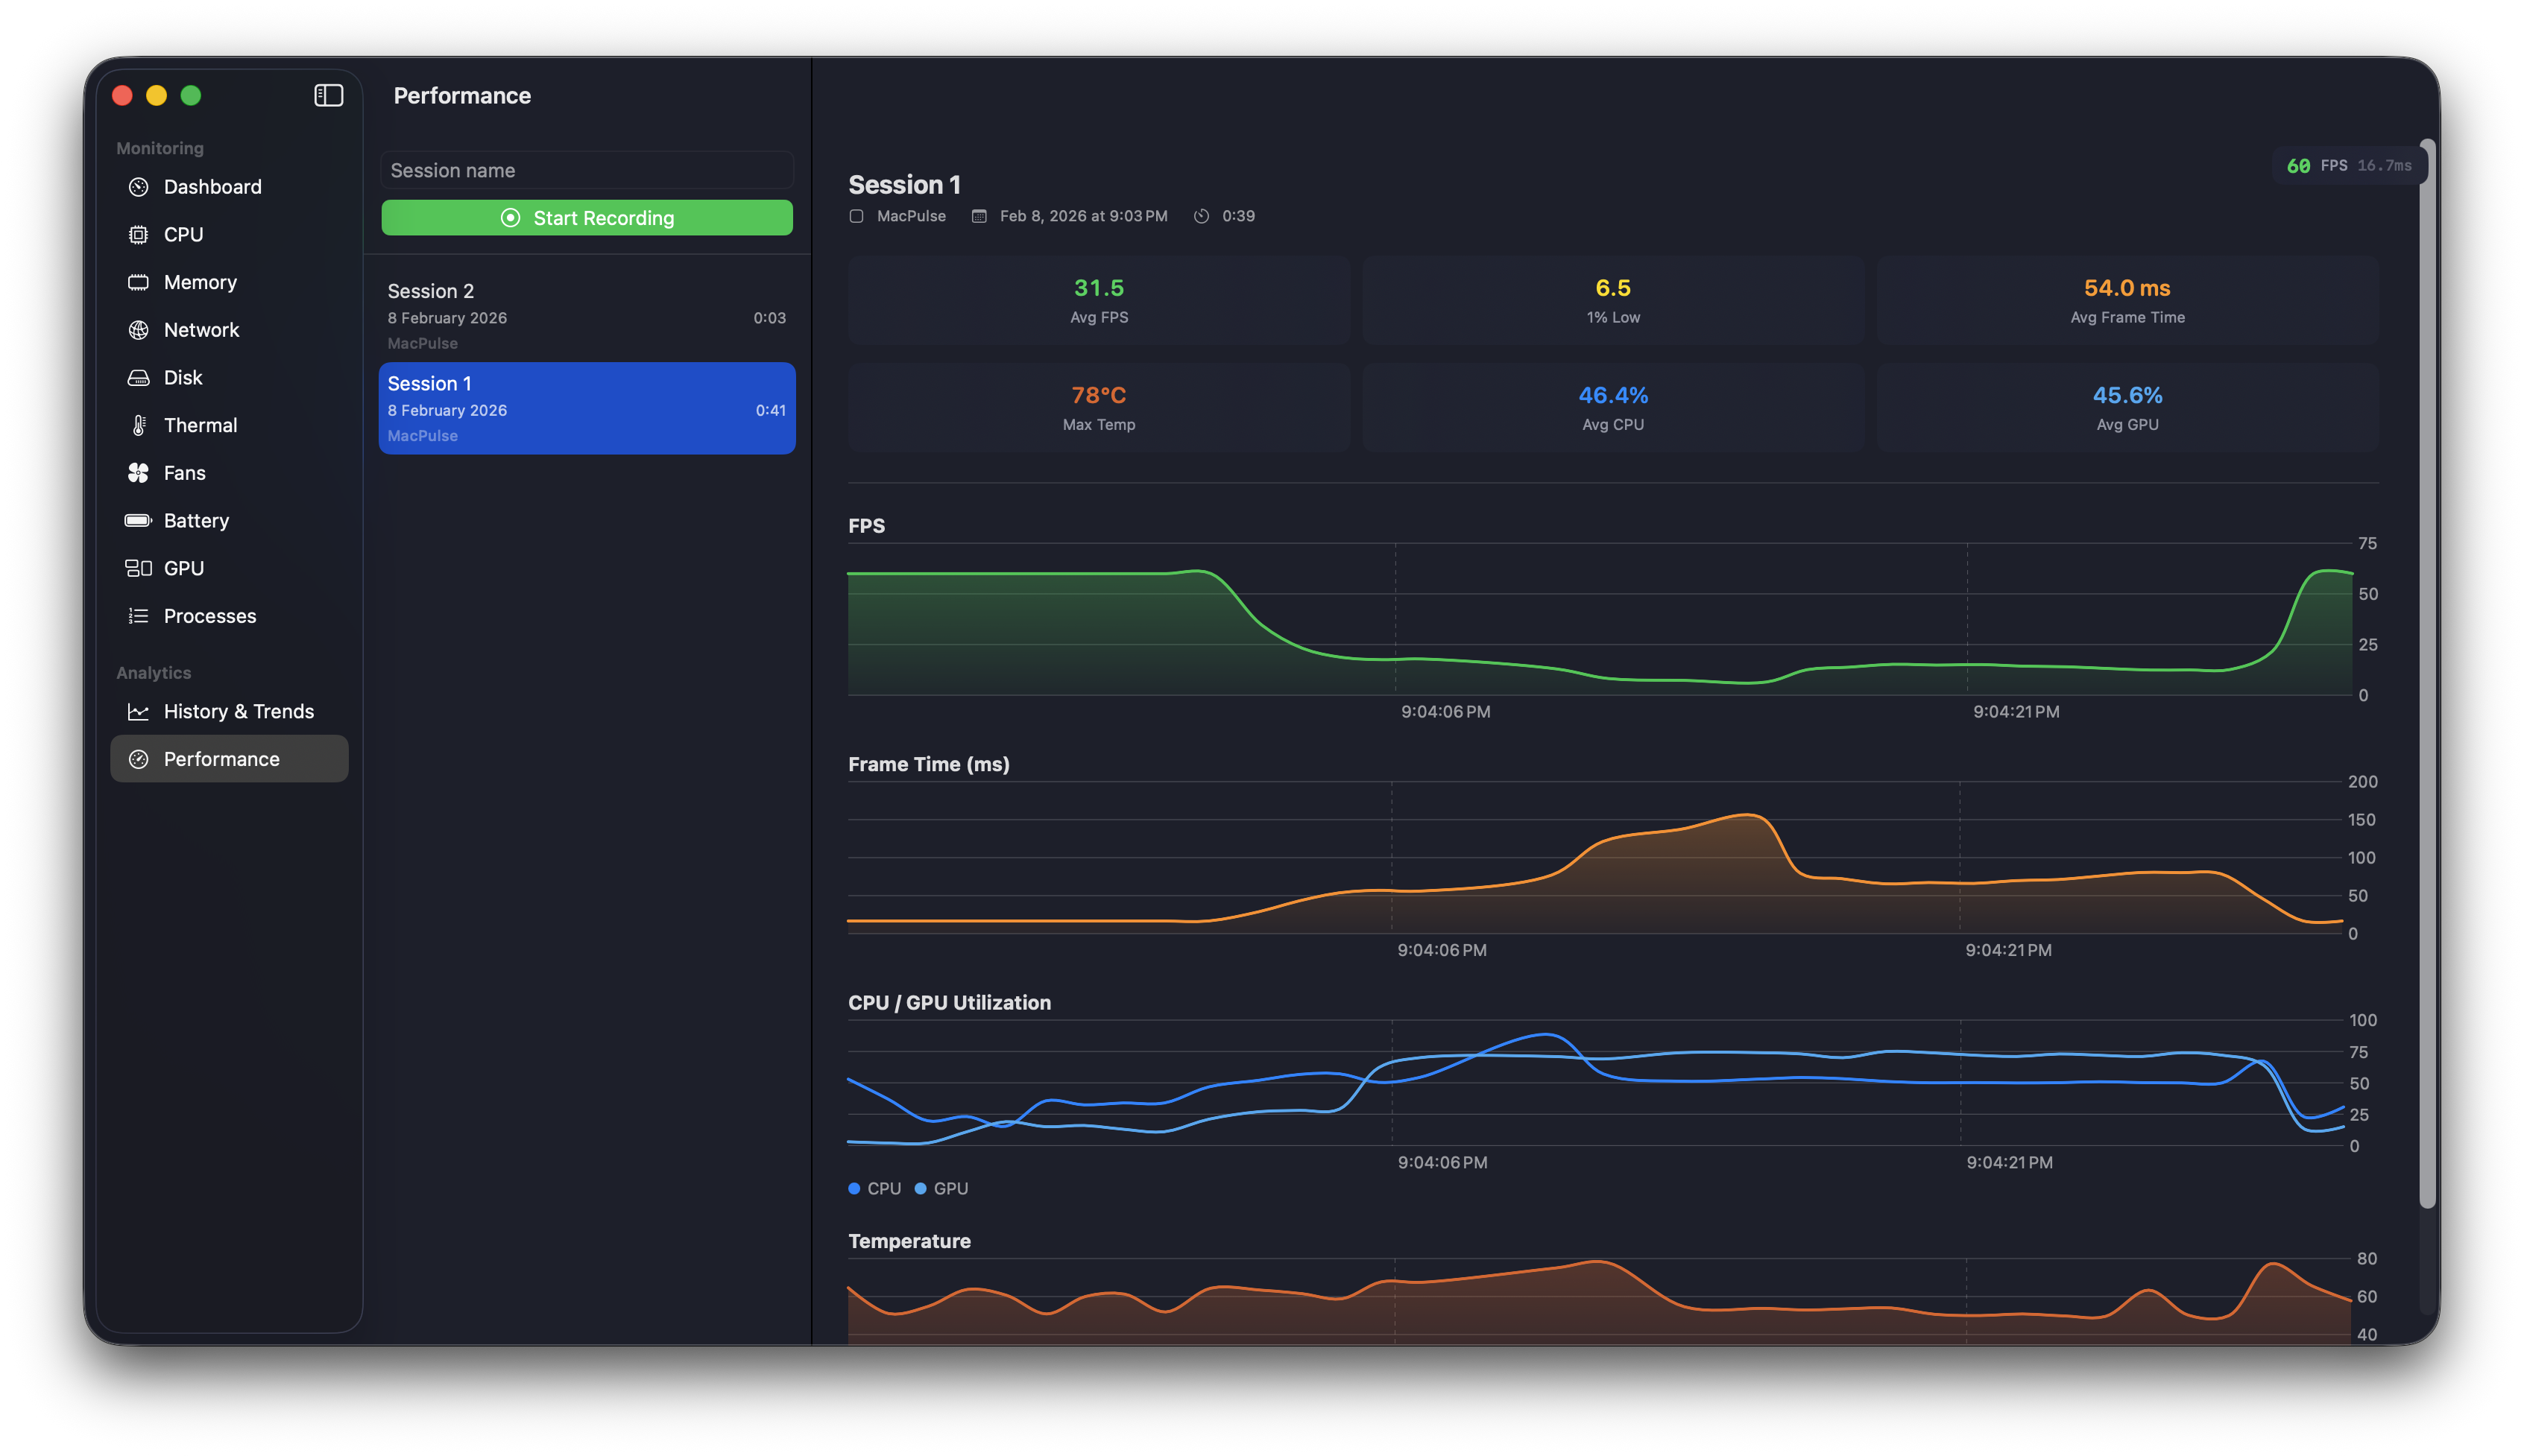This screenshot has width=2524, height=1456.
Task: Open the Memory monitor
Action: 200,281
